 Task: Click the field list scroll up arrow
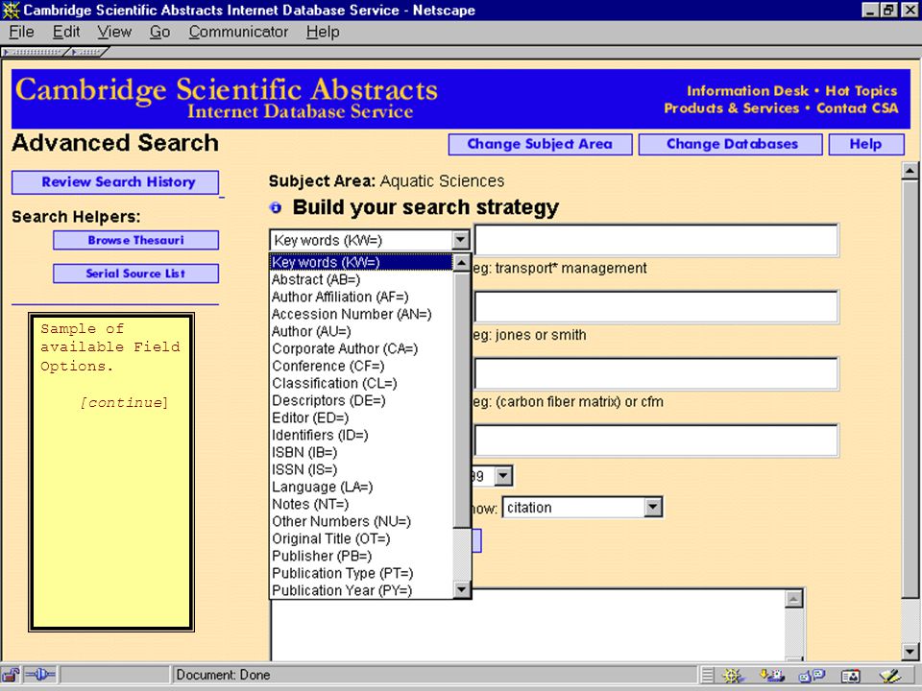tap(462, 263)
